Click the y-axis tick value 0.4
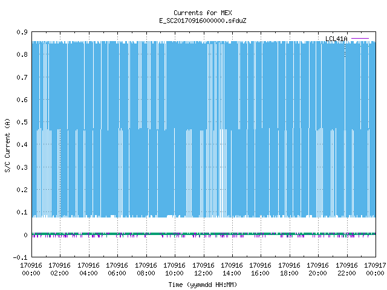The width and height of the screenshot is (387, 290). pos(22,144)
